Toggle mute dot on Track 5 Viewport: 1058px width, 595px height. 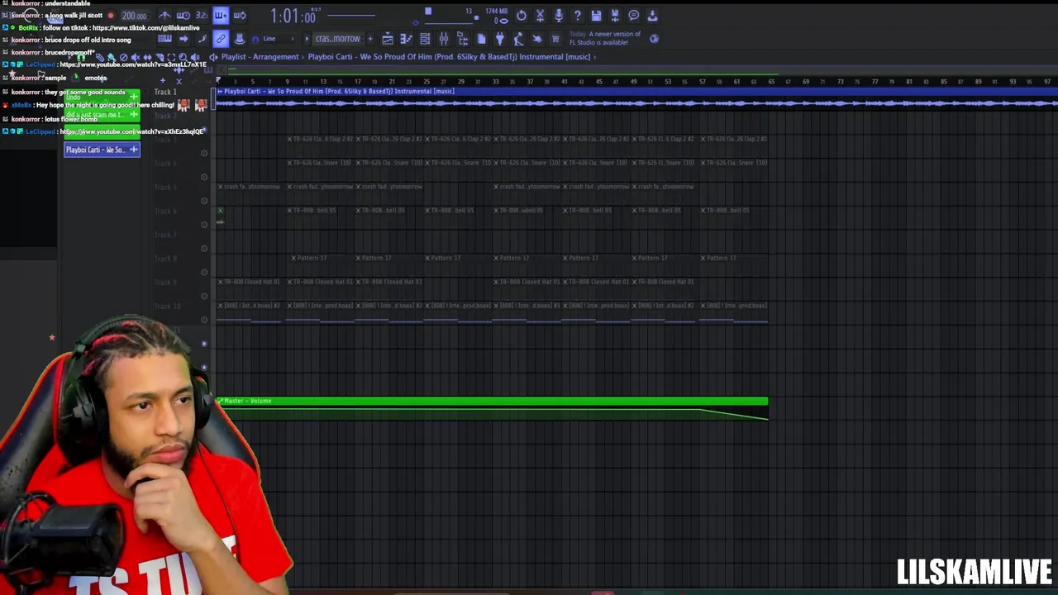204,201
